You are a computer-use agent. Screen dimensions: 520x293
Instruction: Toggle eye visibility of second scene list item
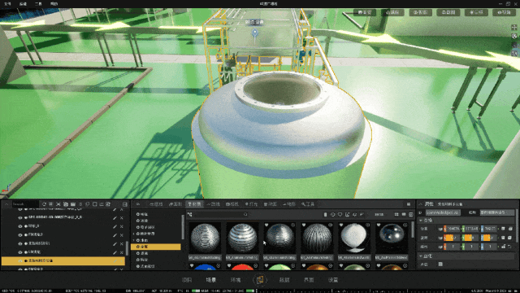(x=19, y=217)
